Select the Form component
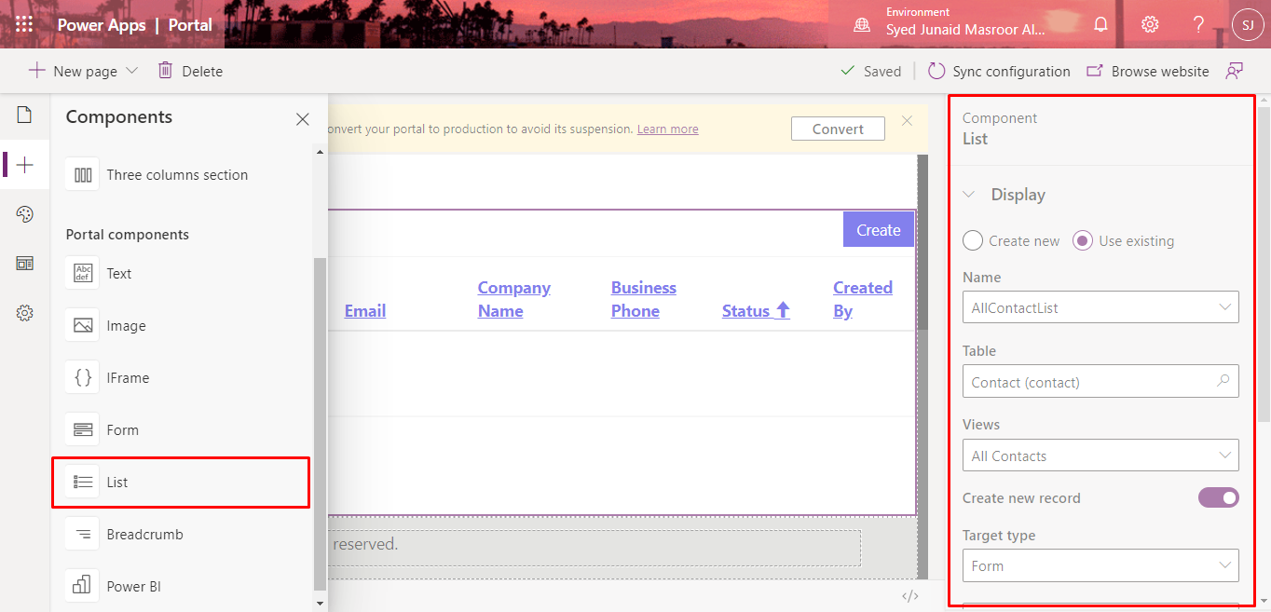The height and width of the screenshot is (612, 1271). [122, 429]
